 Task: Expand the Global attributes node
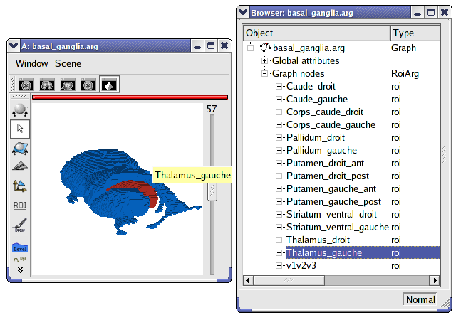(265, 61)
